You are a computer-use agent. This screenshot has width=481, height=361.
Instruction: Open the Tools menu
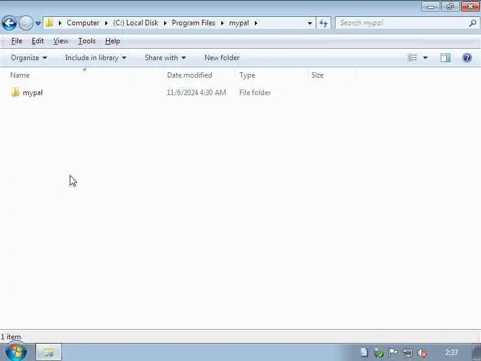click(x=87, y=41)
